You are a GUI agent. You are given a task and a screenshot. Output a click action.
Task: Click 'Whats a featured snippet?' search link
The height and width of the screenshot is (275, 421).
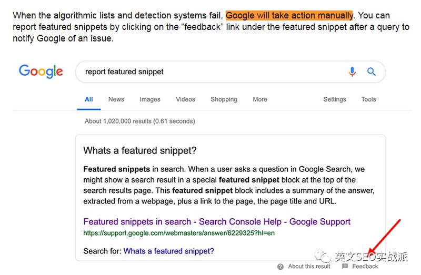168,251
